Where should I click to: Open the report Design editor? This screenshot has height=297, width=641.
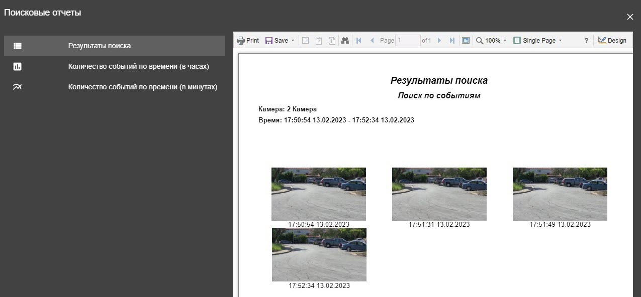pyautogui.click(x=612, y=41)
